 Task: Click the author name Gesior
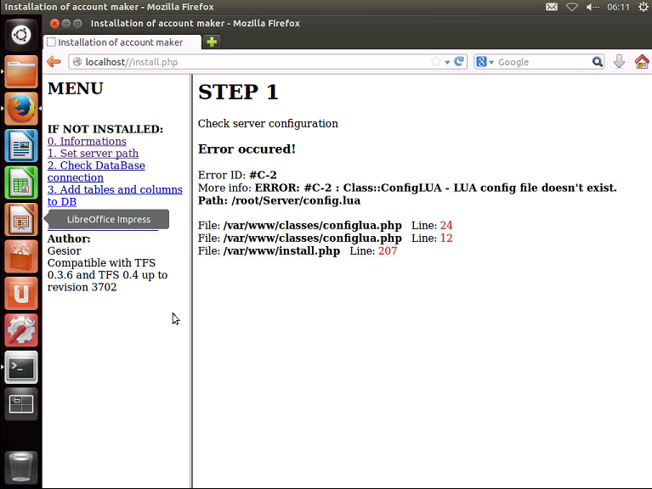(65, 250)
